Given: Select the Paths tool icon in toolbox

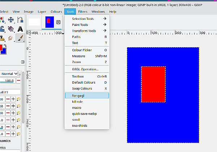Looking at the screenshot, I should click(x=20, y=20).
